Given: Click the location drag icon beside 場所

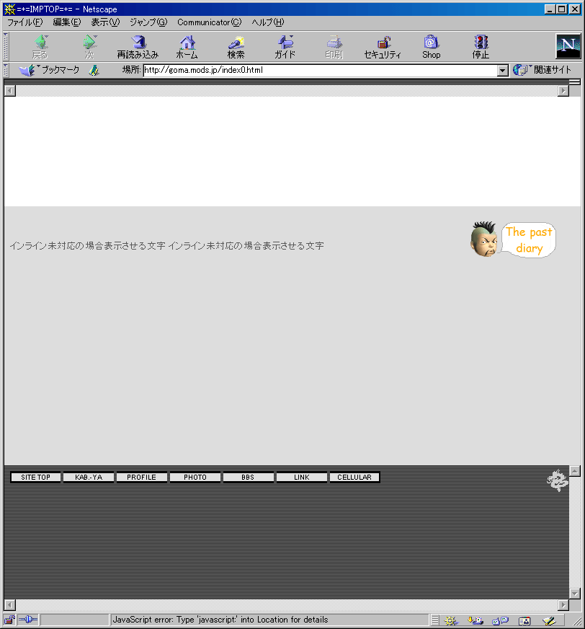Looking at the screenshot, I should pyautogui.click(x=94, y=70).
